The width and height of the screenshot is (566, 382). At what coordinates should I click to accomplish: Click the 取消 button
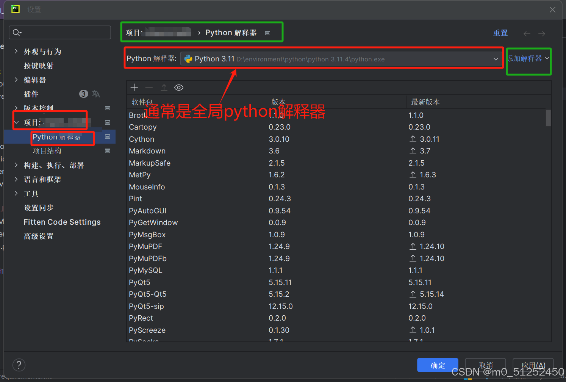[x=485, y=365]
